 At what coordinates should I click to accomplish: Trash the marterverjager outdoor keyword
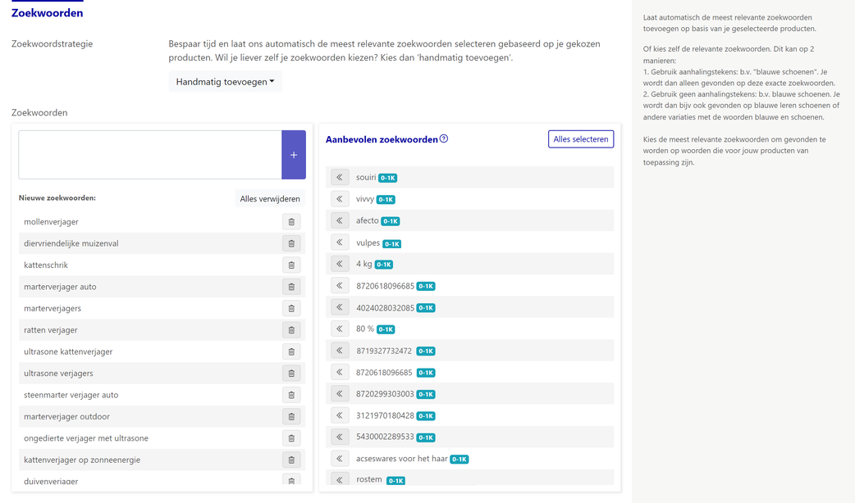click(291, 416)
